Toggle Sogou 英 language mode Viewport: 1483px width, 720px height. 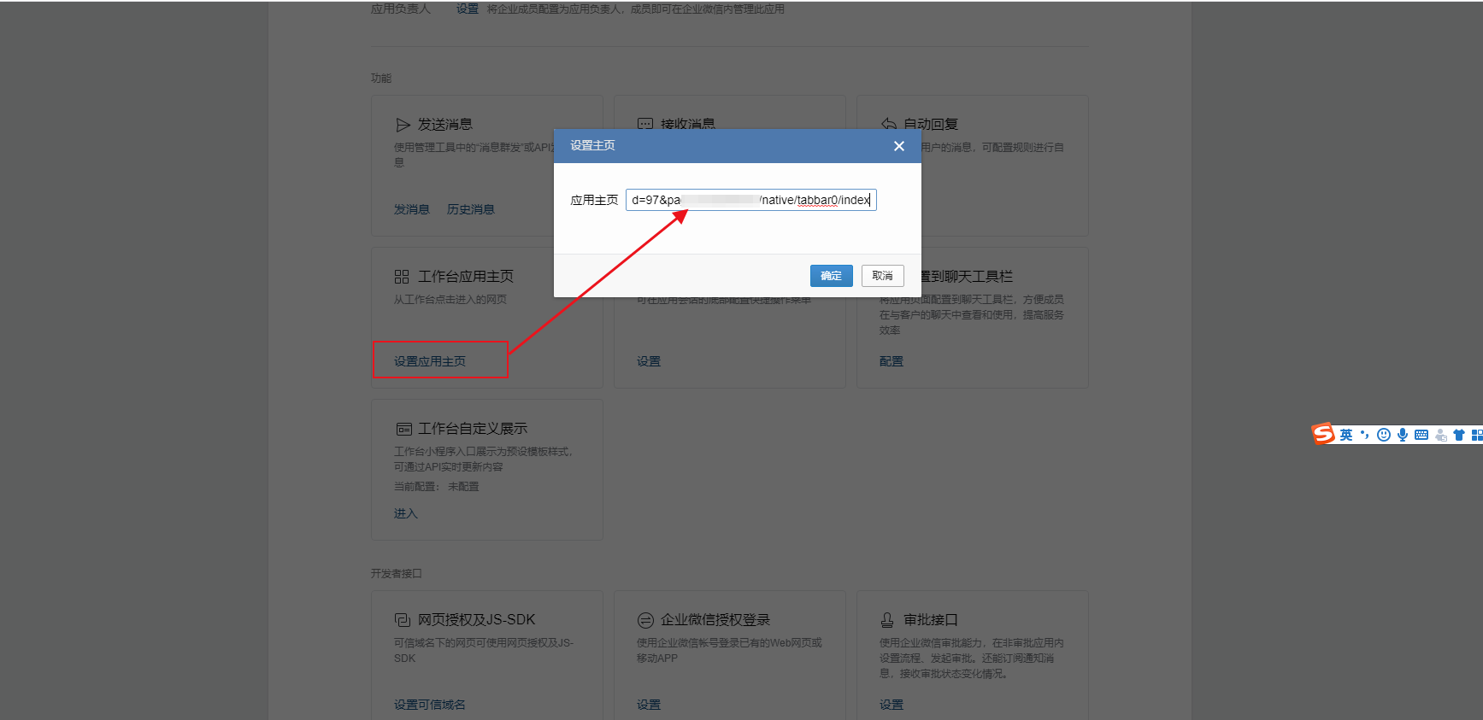tap(1346, 435)
